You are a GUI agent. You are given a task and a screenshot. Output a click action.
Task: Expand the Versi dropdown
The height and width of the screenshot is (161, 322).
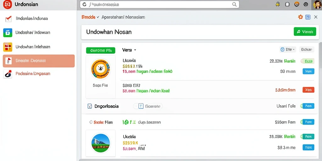pos(129,50)
